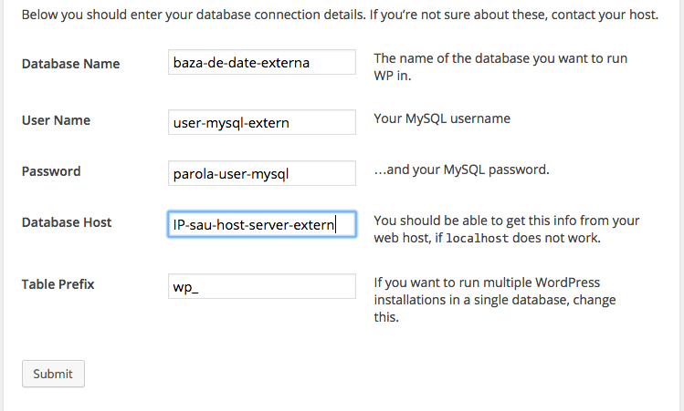The width and height of the screenshot is (684, 411).
Task: Select the User Name text box
Action: [x=262, y=122]
